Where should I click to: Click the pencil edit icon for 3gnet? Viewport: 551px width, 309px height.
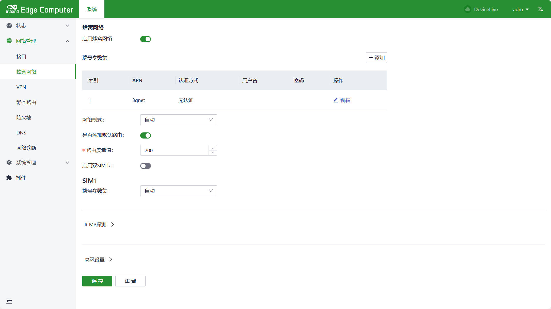336,100
